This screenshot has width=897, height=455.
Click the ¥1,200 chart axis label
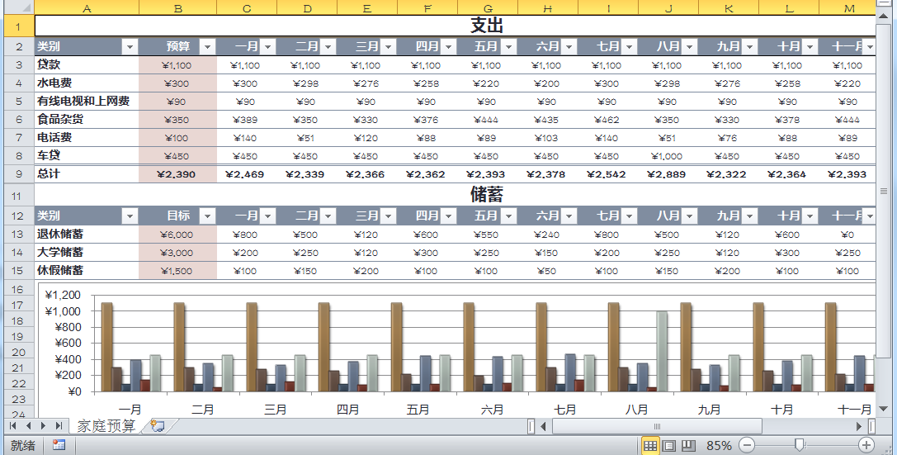click(x=63, y=296)
